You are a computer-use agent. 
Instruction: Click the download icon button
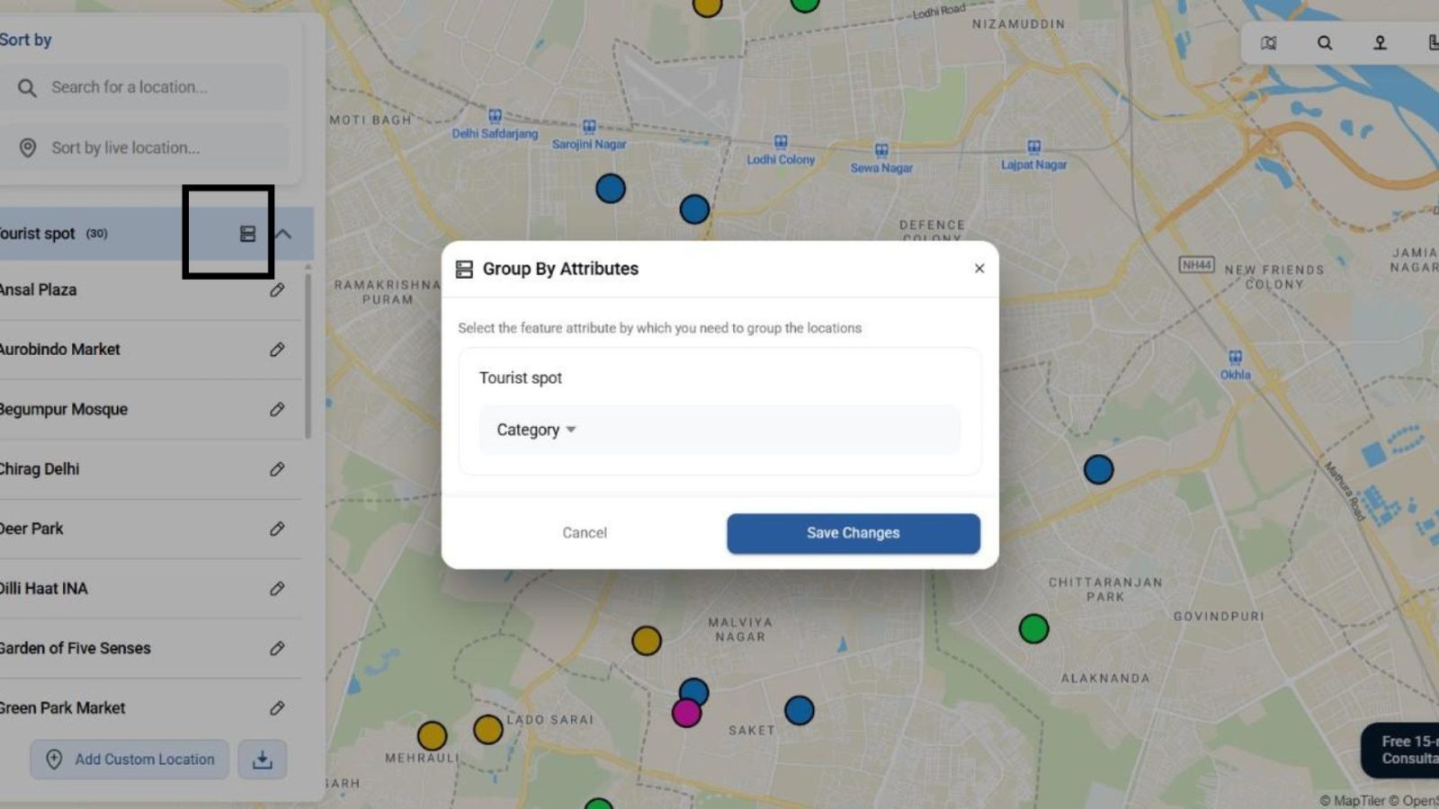262,760
